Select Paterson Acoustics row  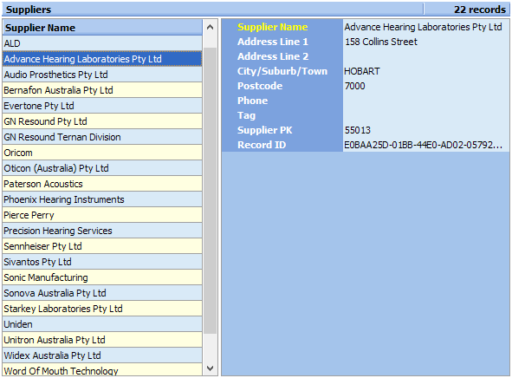pyautogui.click(x=102, y=184)
